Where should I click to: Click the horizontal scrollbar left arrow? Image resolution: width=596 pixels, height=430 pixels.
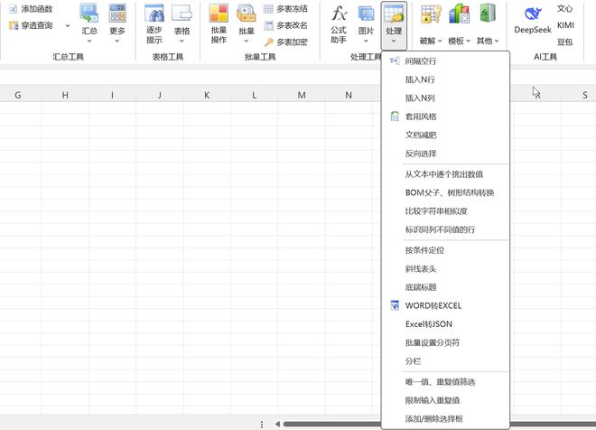[x=277, y=424]
